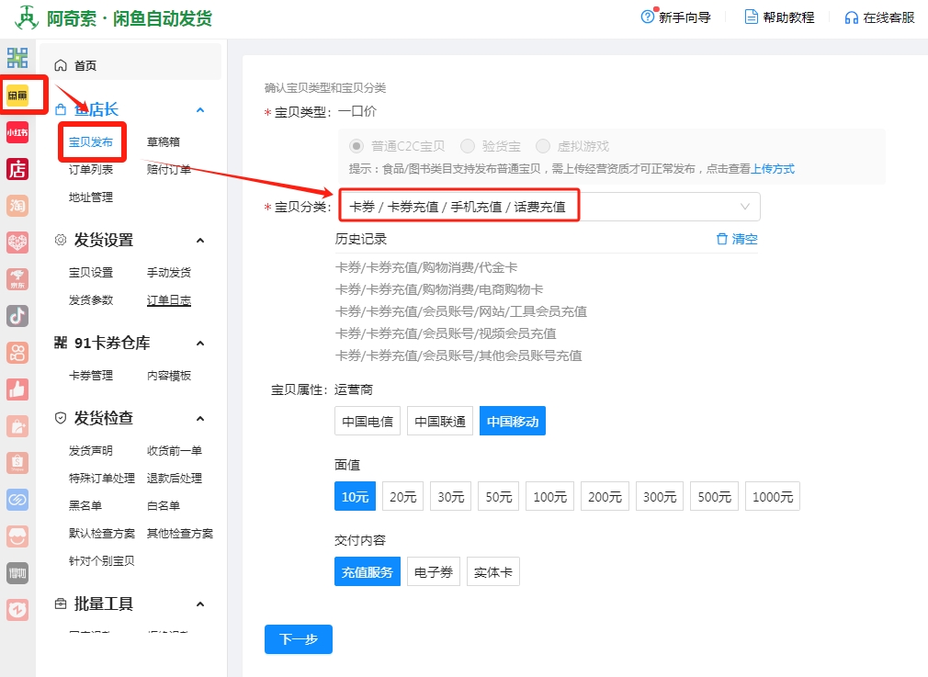Select the heart-shaped Pinduoduo icon
Viewport: 928px width, 677px height.
click(17, 242)
